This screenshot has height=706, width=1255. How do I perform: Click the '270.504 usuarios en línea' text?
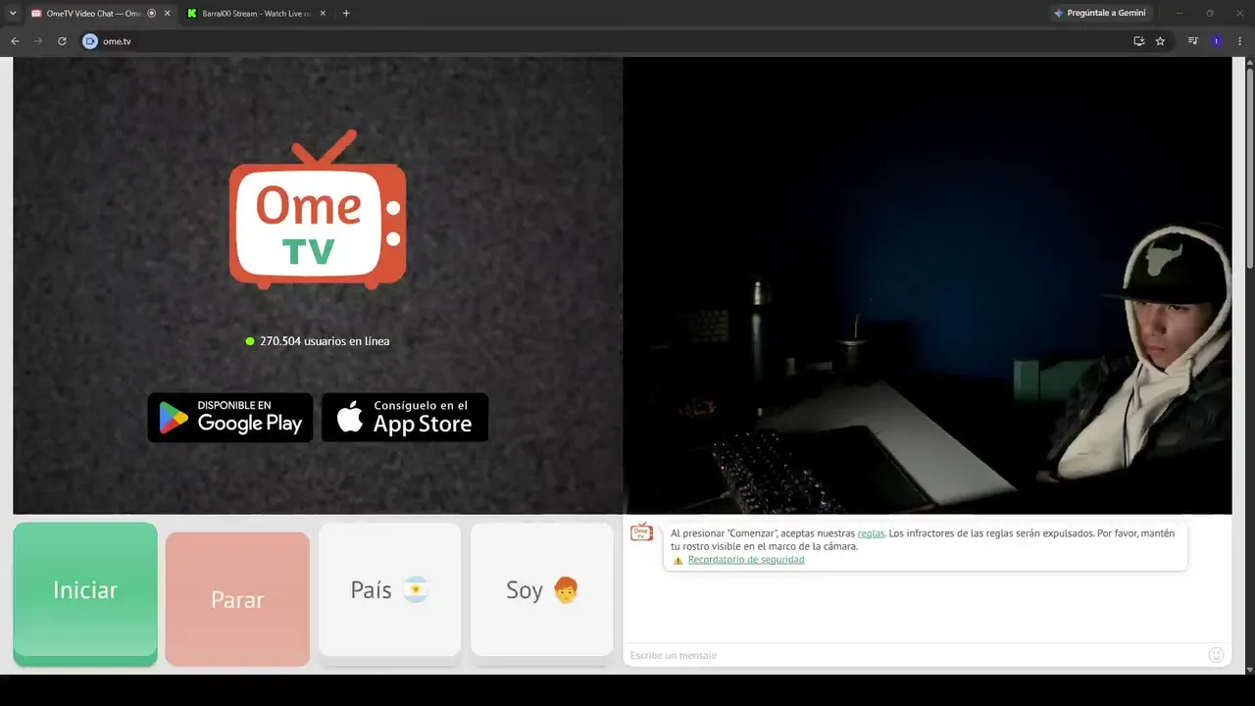(325, 341)
